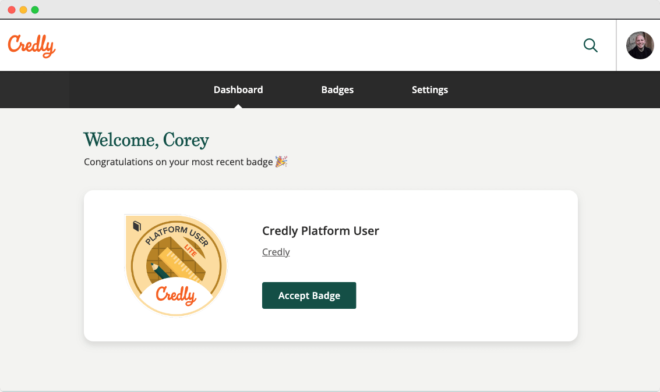The image size is (660, 392).
Task: Minimize the window with the yellow button
Action: tap(23, 10)
